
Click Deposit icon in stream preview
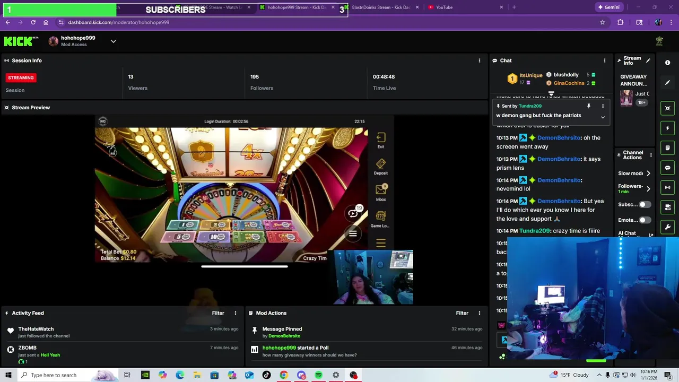tap(381, 167)
